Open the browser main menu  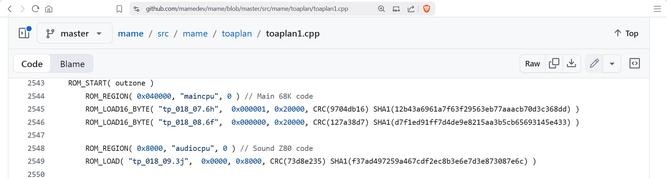(x=657, y=9)
